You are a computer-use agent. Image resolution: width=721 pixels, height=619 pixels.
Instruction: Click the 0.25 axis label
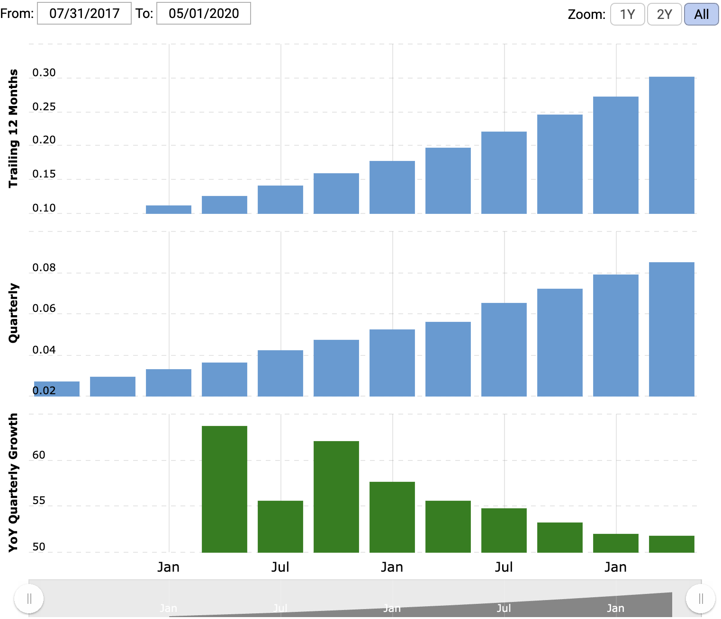coord(44,106)
